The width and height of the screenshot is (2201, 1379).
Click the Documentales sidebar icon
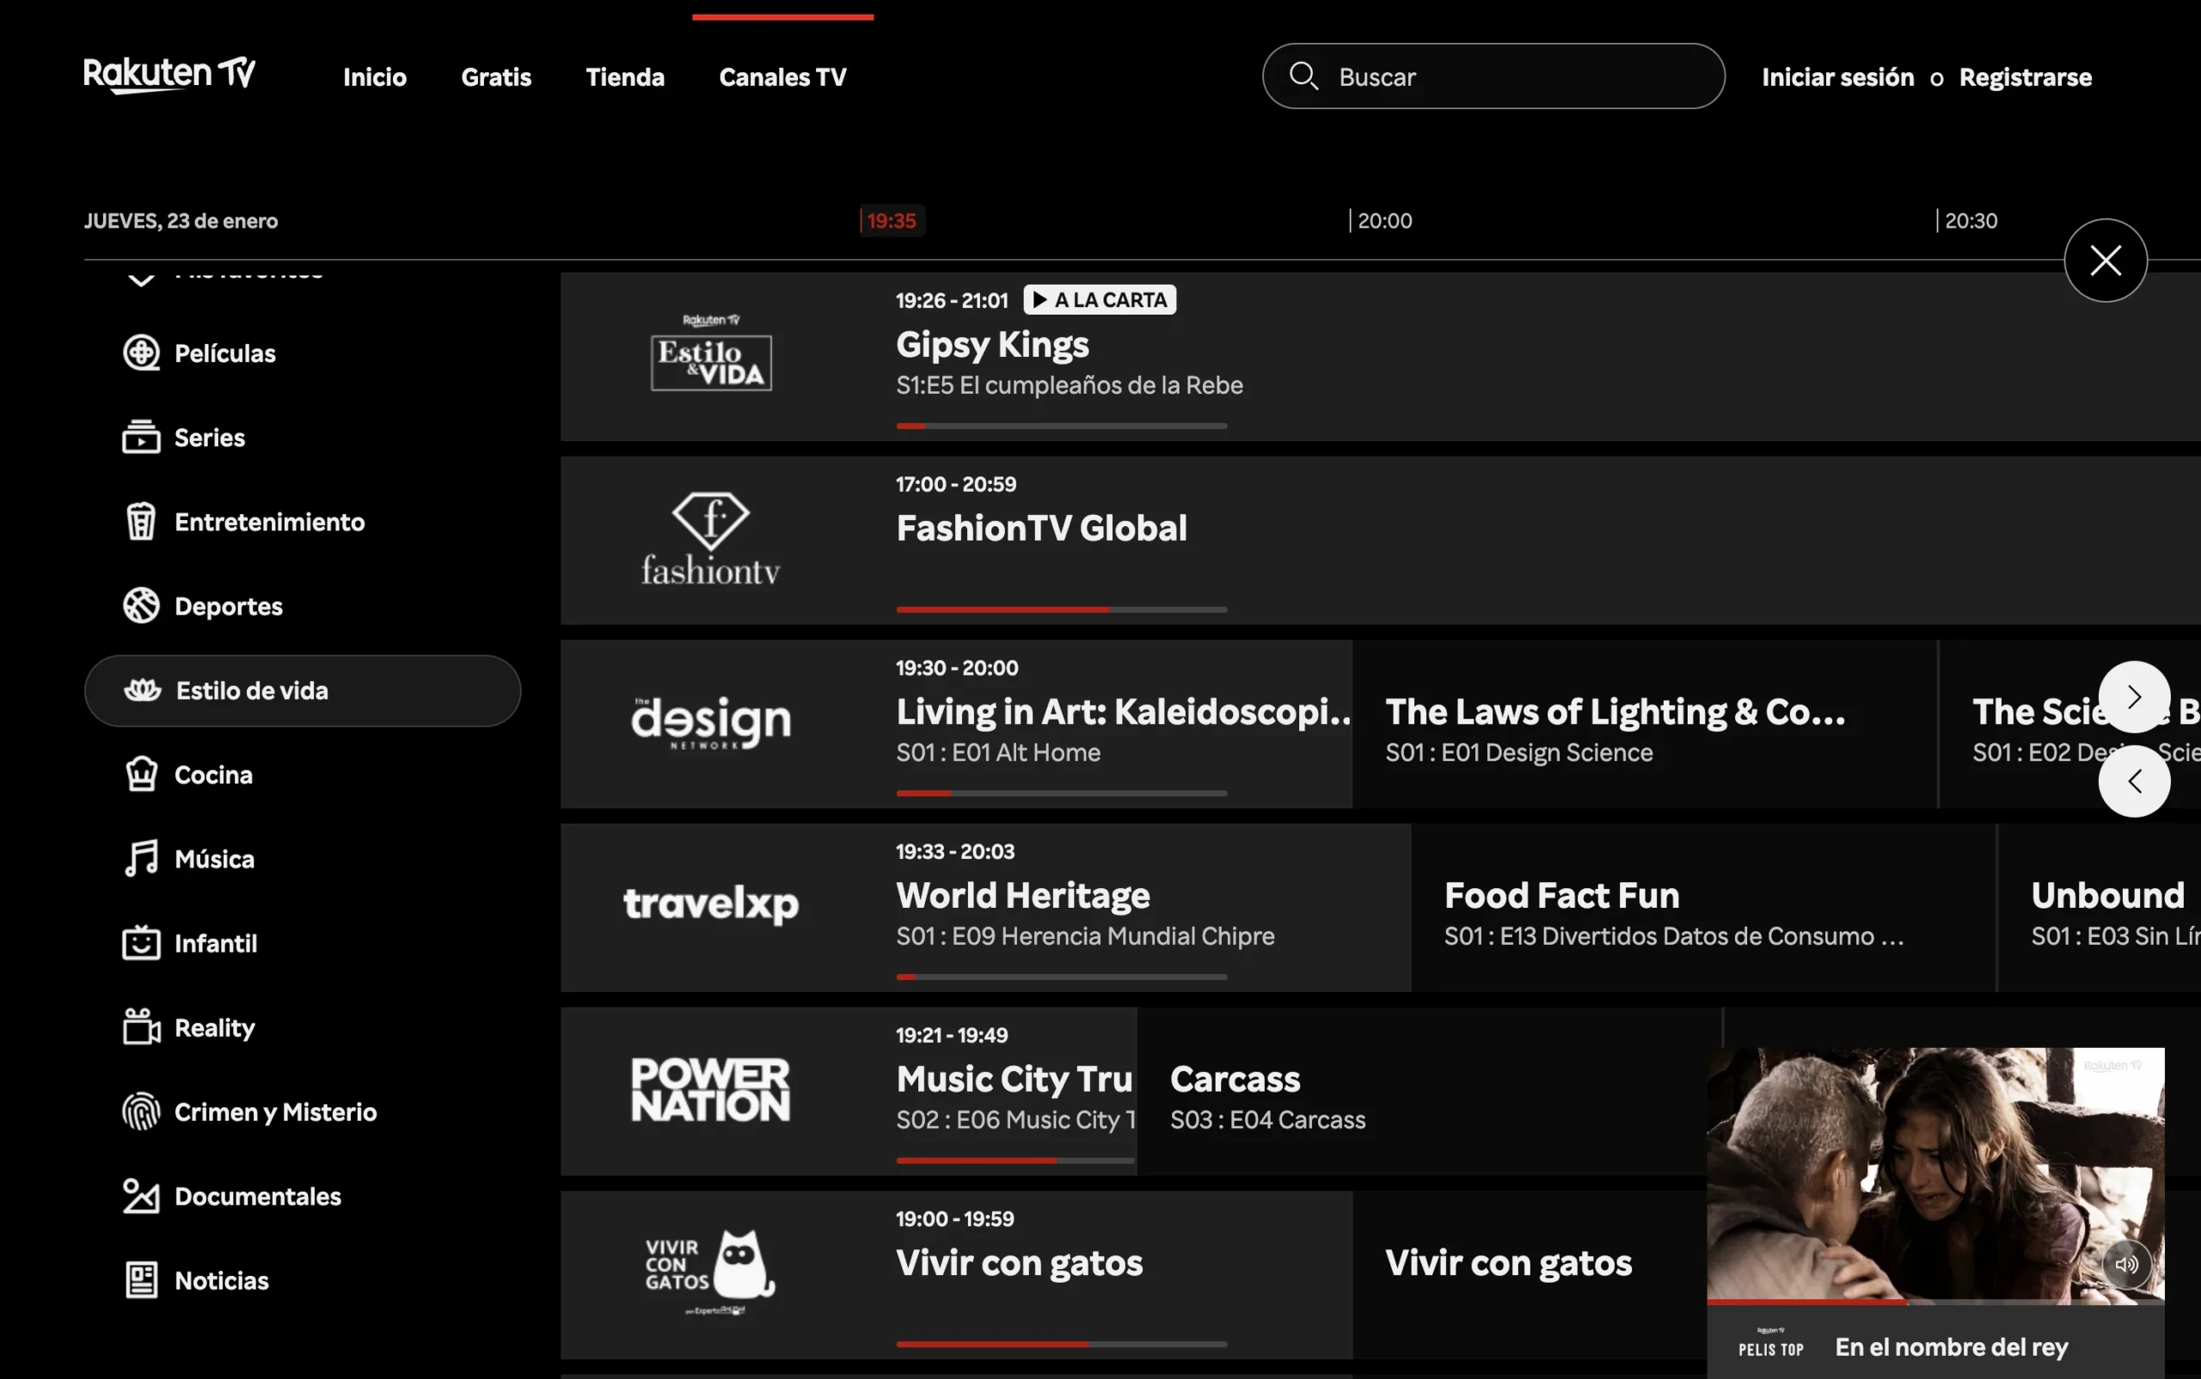(x=140, y=1195)
